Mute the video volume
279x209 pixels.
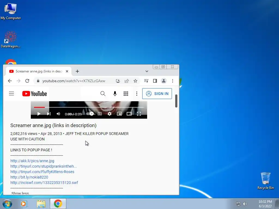(x=58, y=114)
